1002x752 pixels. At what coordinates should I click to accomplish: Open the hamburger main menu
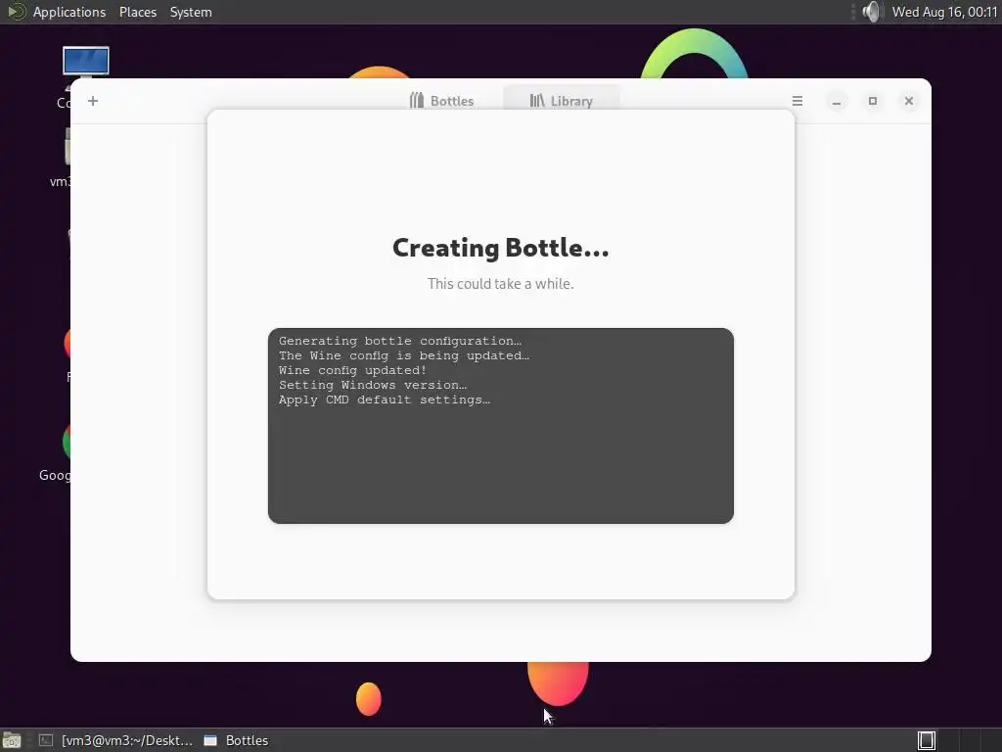click(797, 101)
